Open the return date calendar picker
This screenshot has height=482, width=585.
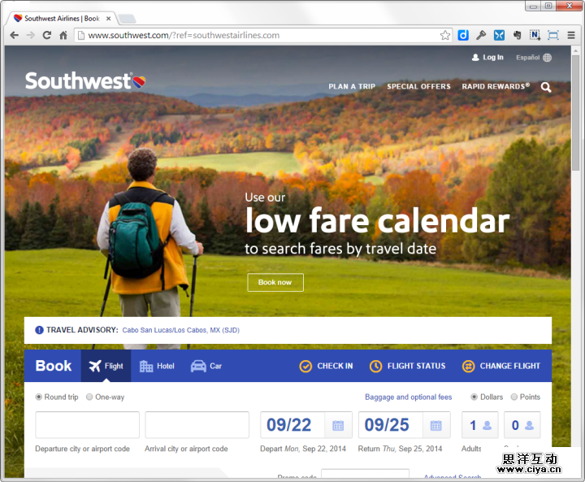click(435, 425)
